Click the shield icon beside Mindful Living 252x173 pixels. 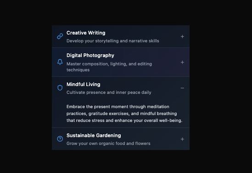[x=60, y=88]
